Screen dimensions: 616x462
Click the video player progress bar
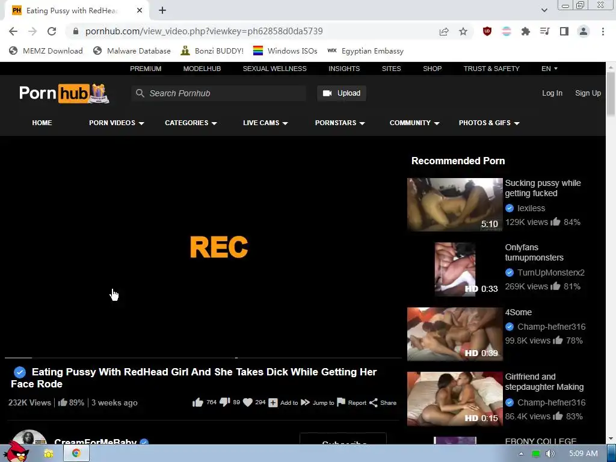(x=203, y=358)
